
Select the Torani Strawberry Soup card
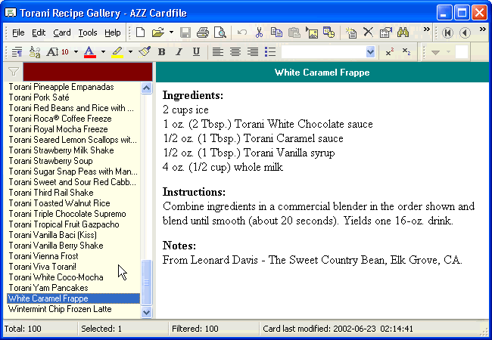[73, 161]
